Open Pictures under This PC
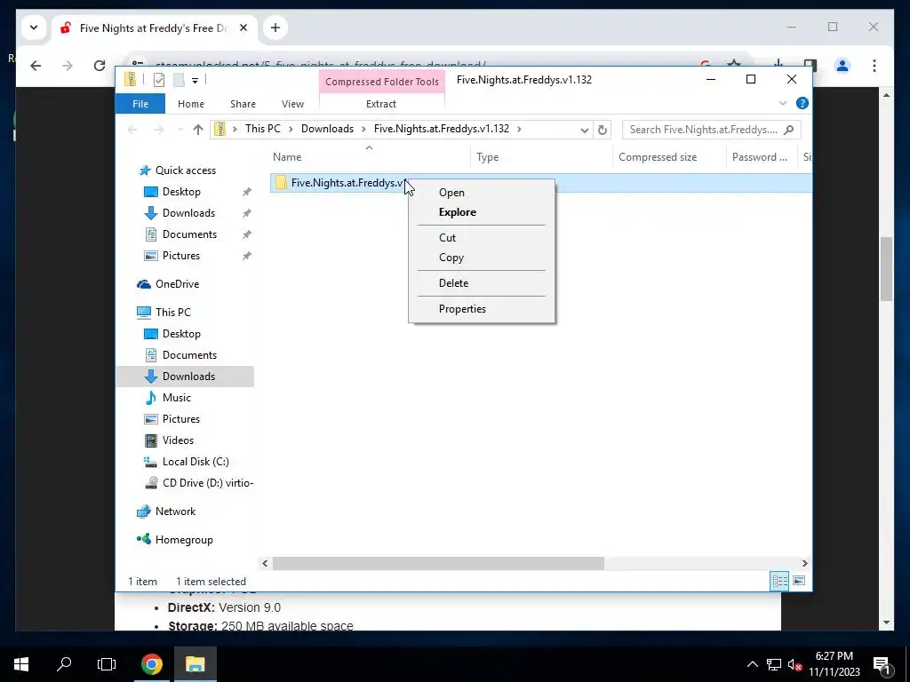The height and width of the screenshot is (682, 910). pos(180,419)
